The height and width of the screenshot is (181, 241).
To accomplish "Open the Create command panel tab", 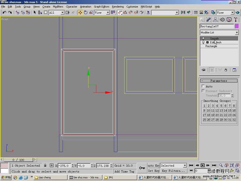I will pos(202,19).
